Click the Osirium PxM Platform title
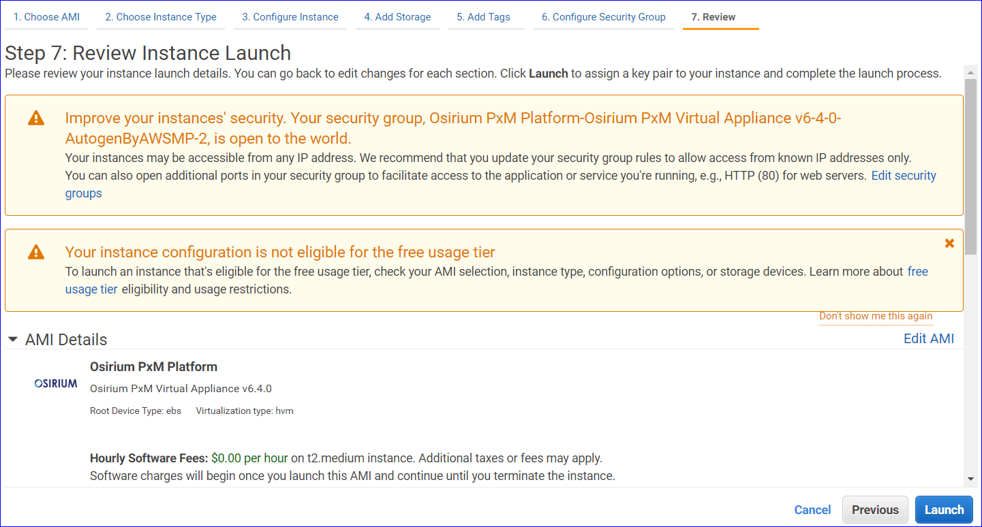 [x=153, y=366]
